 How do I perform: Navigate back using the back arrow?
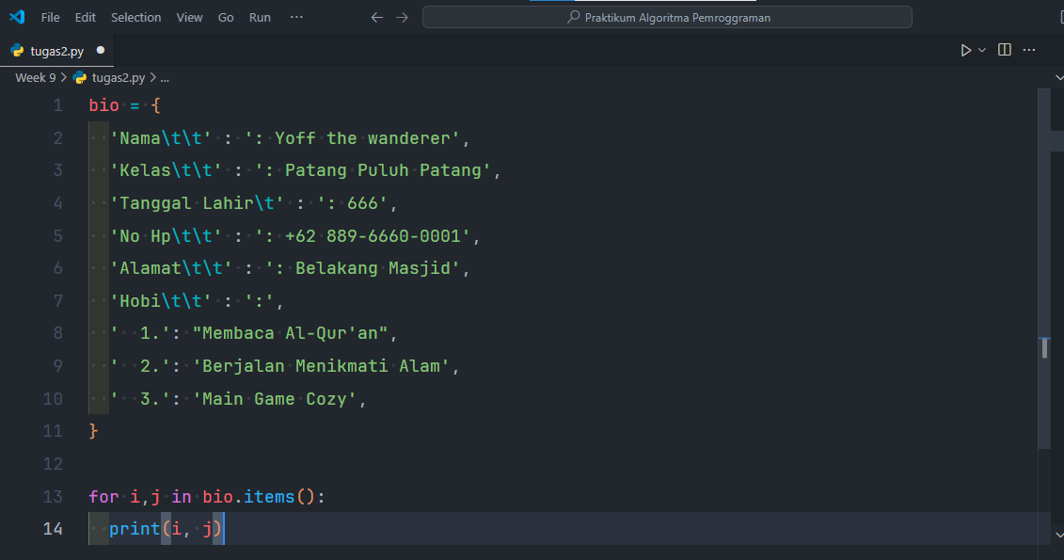[376, 16]
